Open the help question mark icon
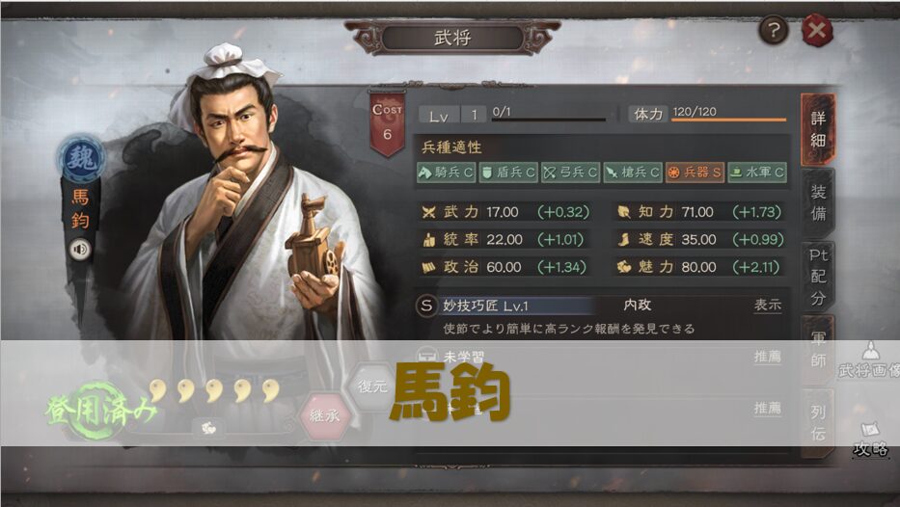Screen dimensions: 900x507 773,30
